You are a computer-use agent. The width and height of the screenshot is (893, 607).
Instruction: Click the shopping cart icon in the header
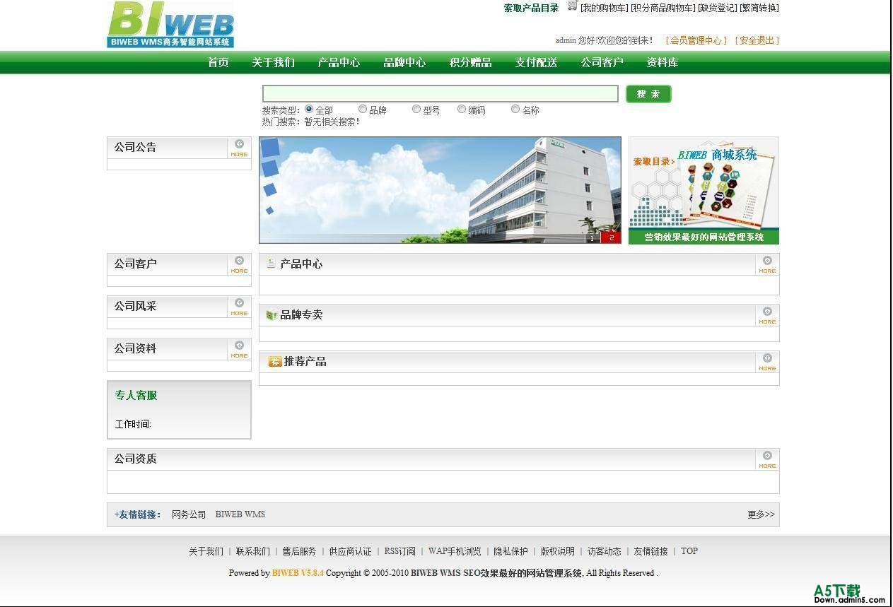click(572, 6)
